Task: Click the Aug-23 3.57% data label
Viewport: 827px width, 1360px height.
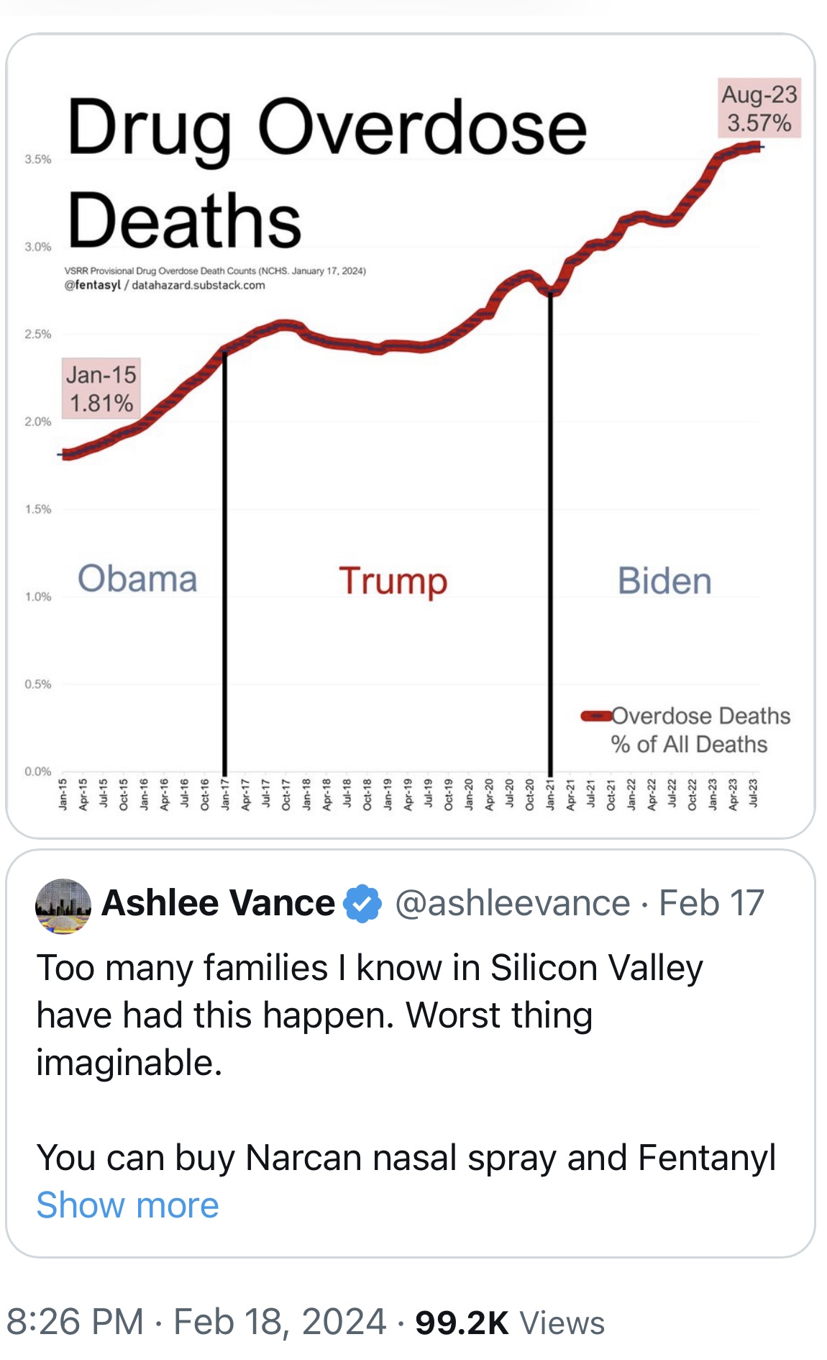Action: click(x=759, y=108)
